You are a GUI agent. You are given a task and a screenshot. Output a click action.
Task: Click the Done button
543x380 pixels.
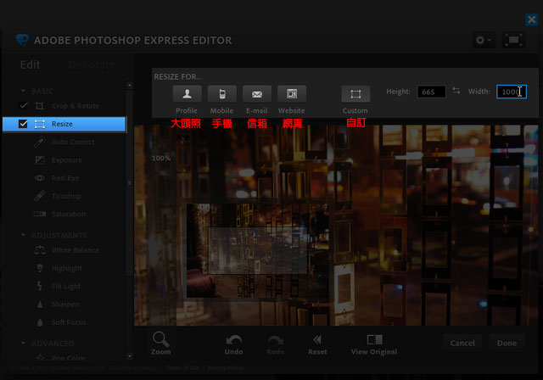[x=507, y=343]
